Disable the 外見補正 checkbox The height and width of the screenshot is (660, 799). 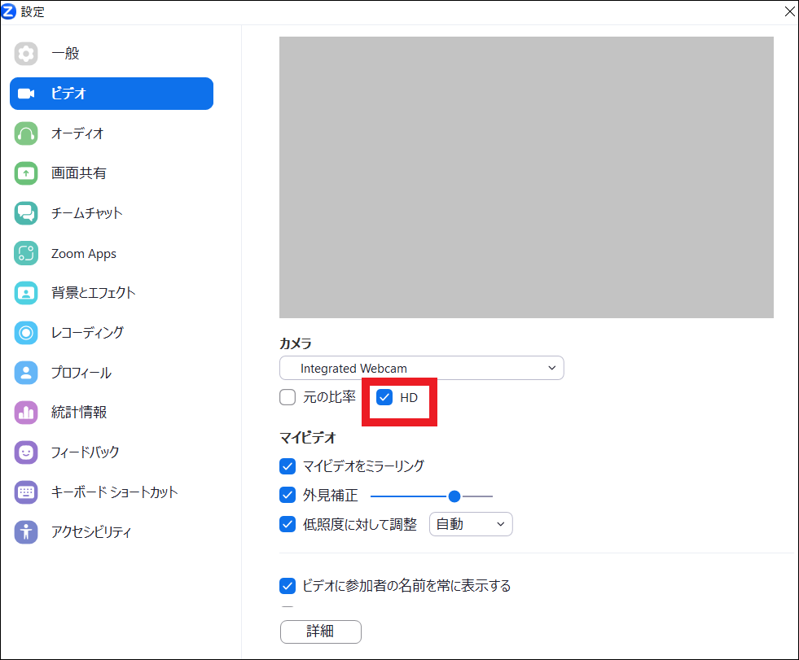pos(288,495)
